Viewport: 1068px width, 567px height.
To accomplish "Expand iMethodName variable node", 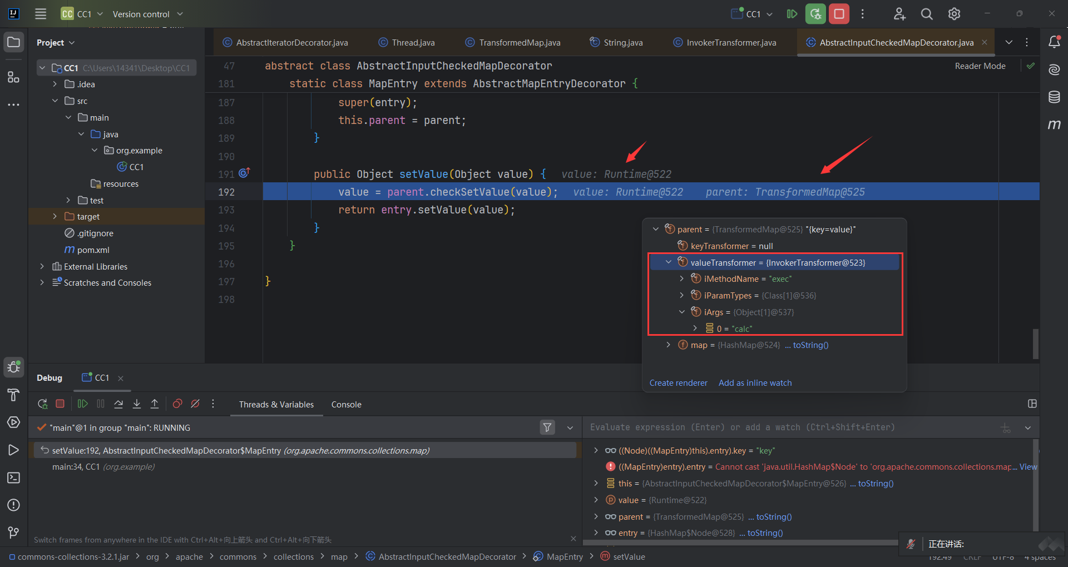I will [x=682, y=279].
